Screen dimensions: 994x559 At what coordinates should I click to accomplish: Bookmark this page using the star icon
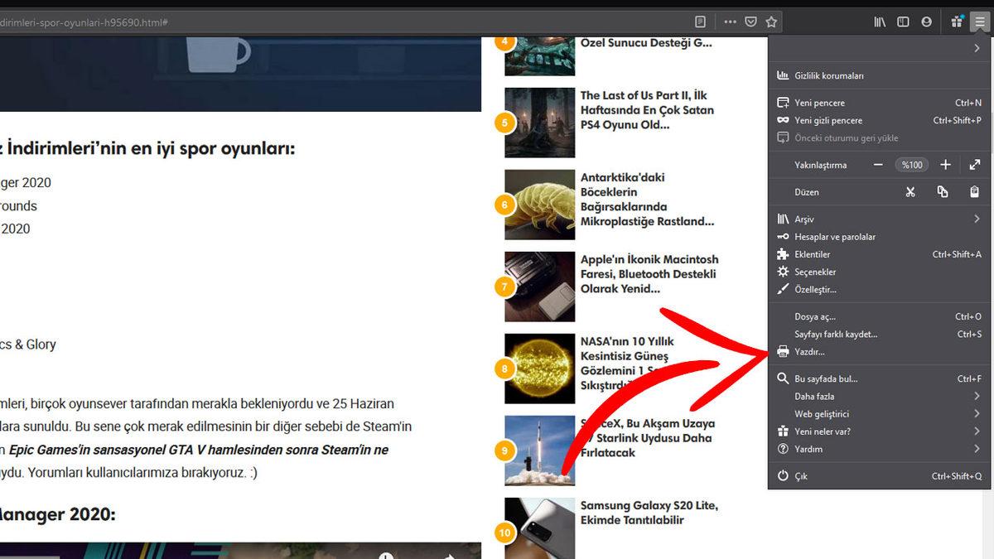point(772,21)
